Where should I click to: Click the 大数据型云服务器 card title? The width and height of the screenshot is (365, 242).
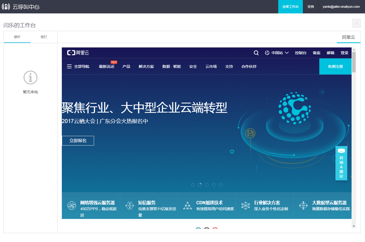point(329,203)
